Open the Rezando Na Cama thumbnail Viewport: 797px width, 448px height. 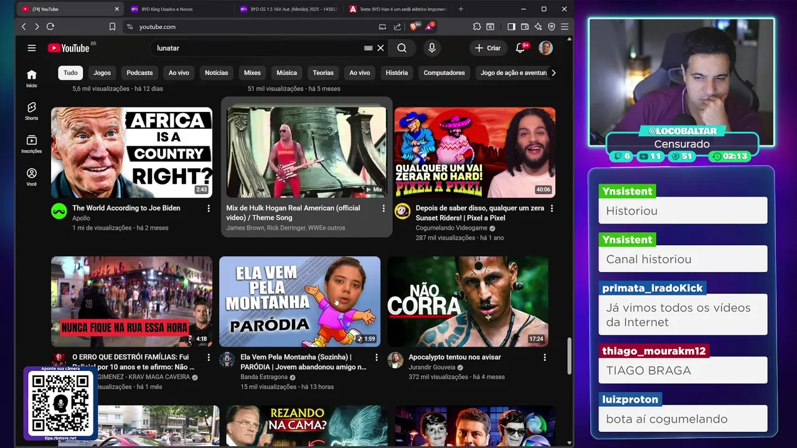coord(306,426)
